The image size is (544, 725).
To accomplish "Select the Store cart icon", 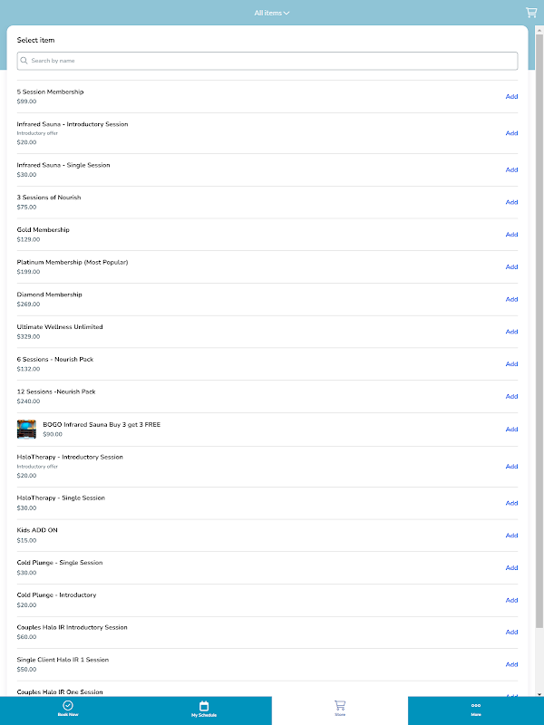I will point(340,705).
